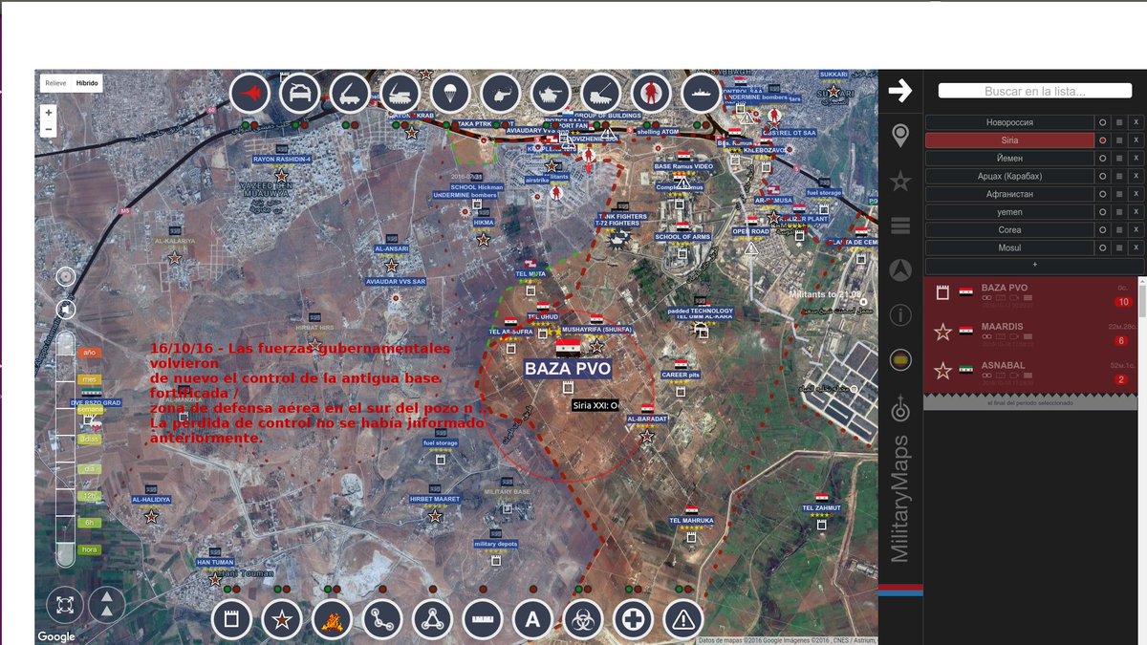Set timeline period to hora

click(x=90, y=549)
